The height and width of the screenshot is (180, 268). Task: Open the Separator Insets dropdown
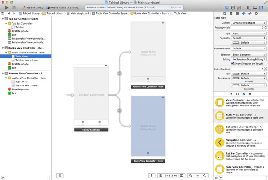coord(249,49)
